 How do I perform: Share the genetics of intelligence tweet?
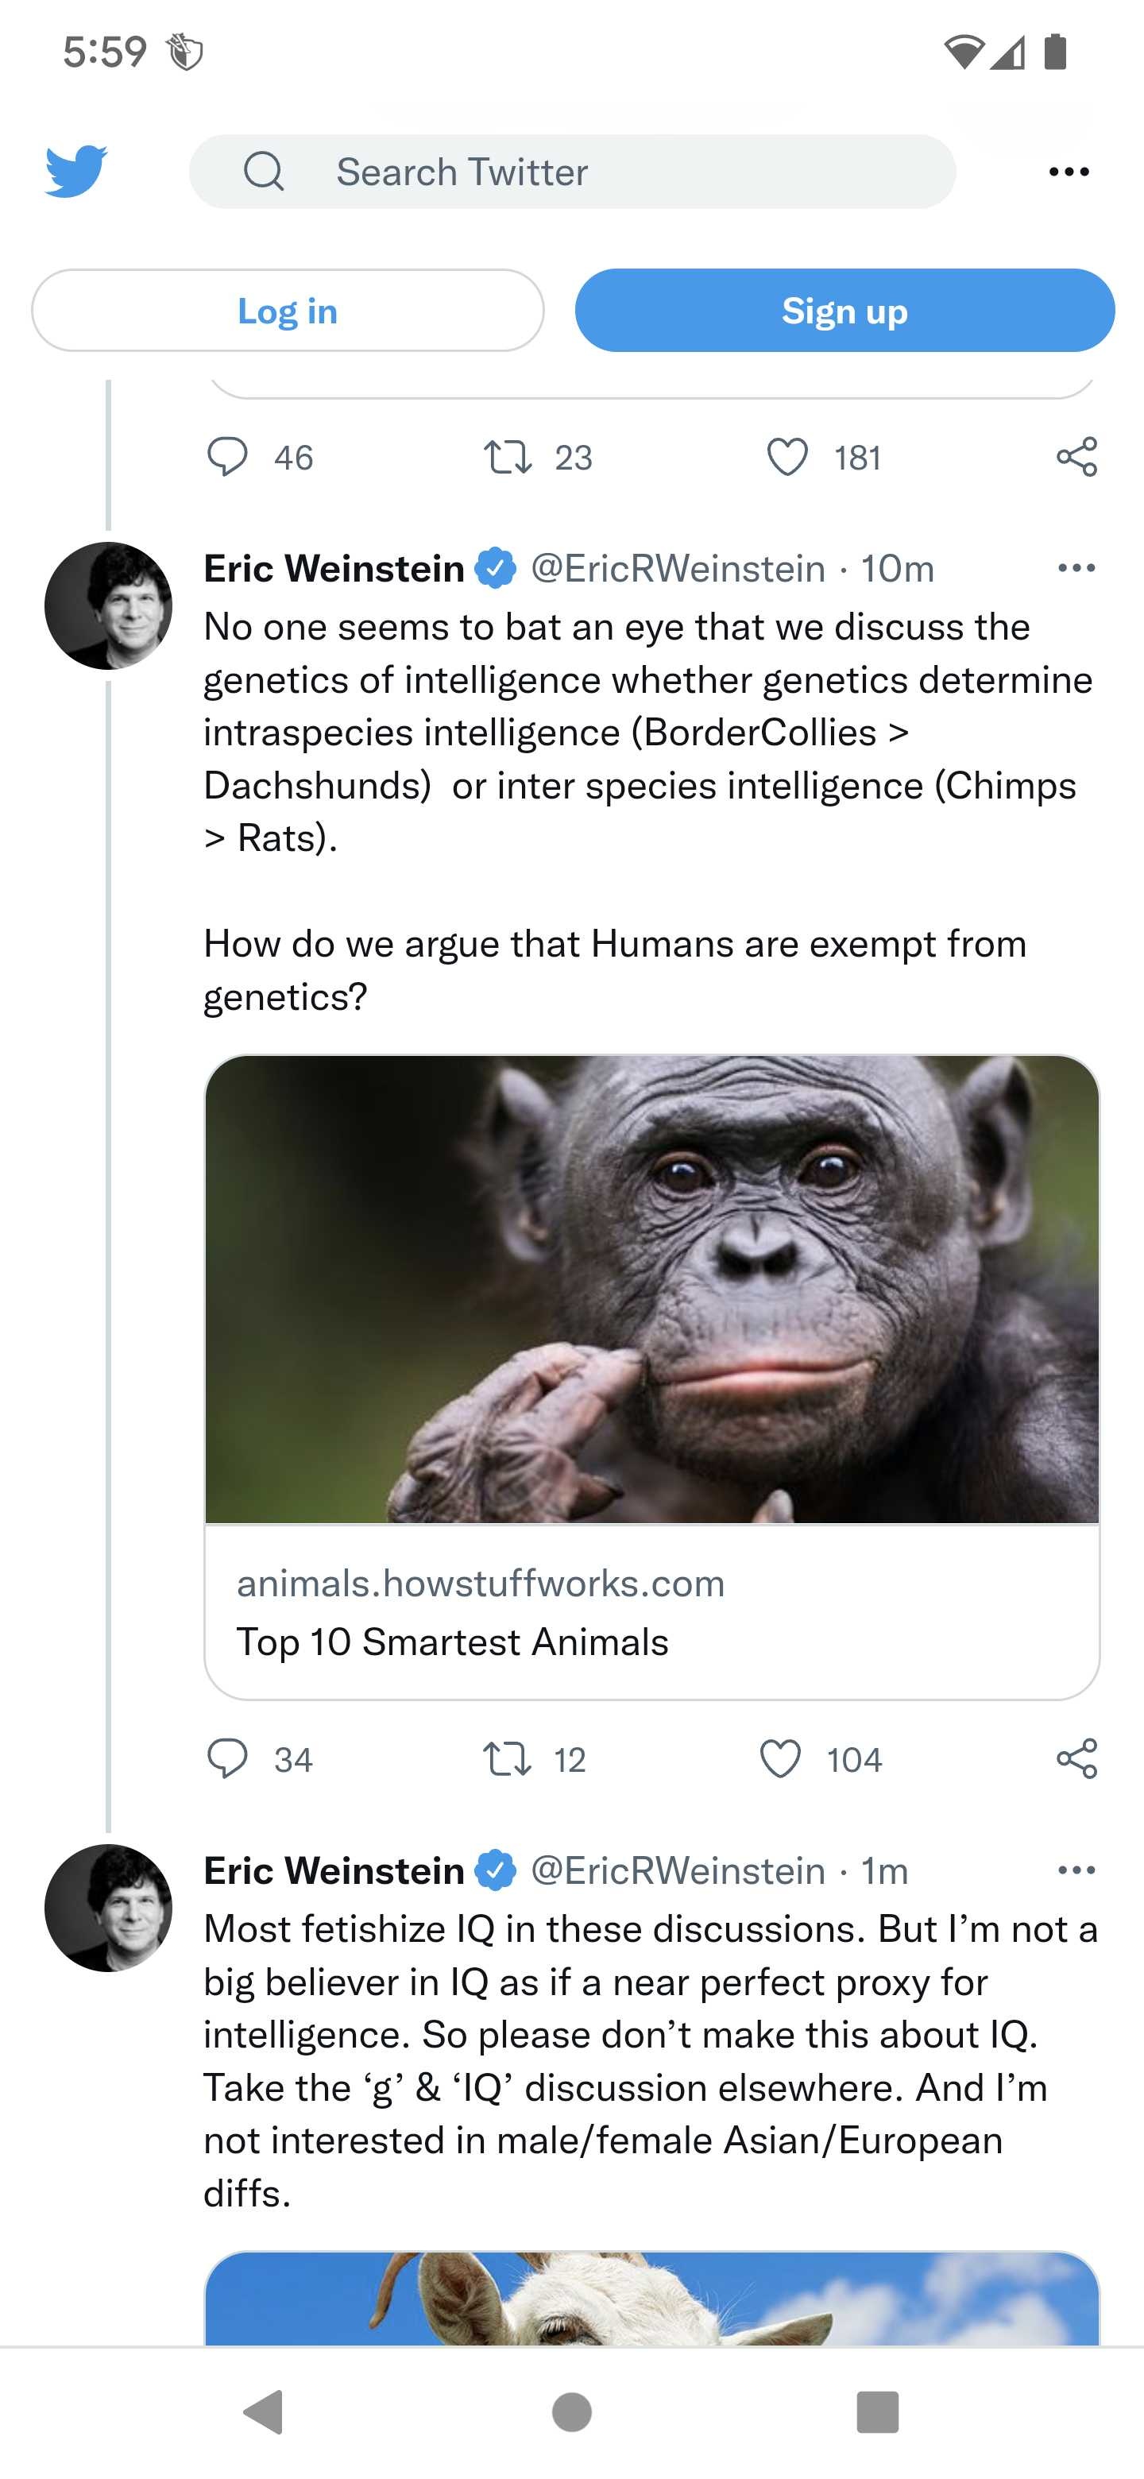(1076, 1759)
